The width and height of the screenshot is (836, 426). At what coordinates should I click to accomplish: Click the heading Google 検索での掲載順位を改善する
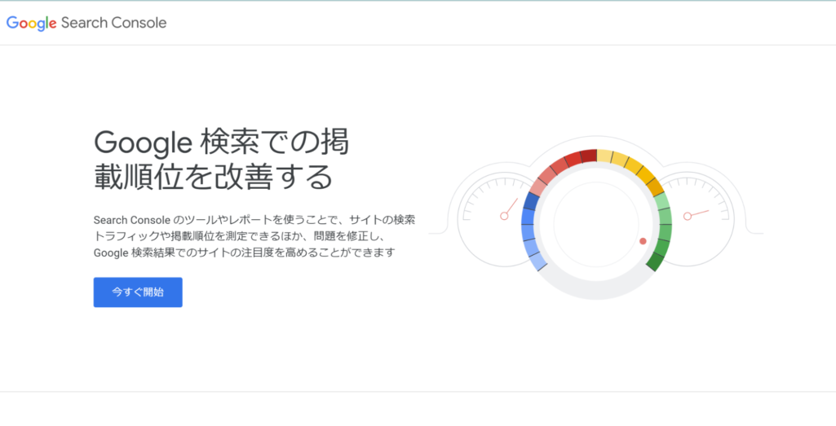pyautogui.click(x=221, y=159)
